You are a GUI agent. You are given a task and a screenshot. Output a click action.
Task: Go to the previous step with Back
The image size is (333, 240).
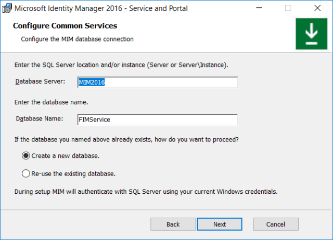point(173,224)
